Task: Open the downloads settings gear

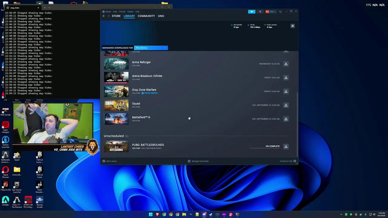Action: [293, 26]
